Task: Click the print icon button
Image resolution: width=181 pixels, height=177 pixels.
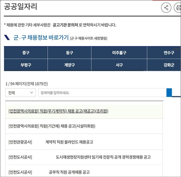Action: (178, 8)
